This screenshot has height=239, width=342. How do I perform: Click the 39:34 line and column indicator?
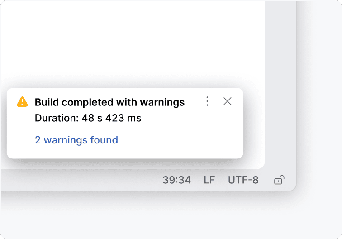click(176, 180)
